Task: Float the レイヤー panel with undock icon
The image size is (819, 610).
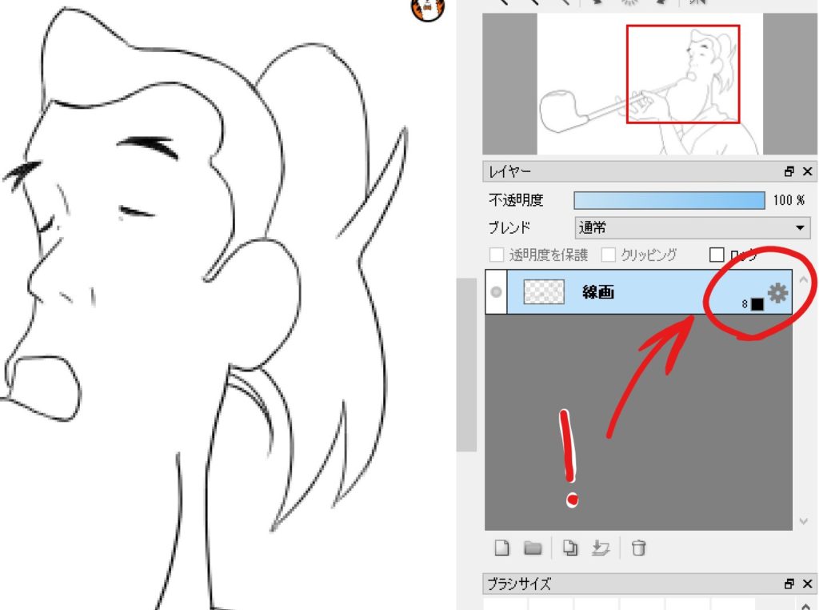Action: (789, 171)
